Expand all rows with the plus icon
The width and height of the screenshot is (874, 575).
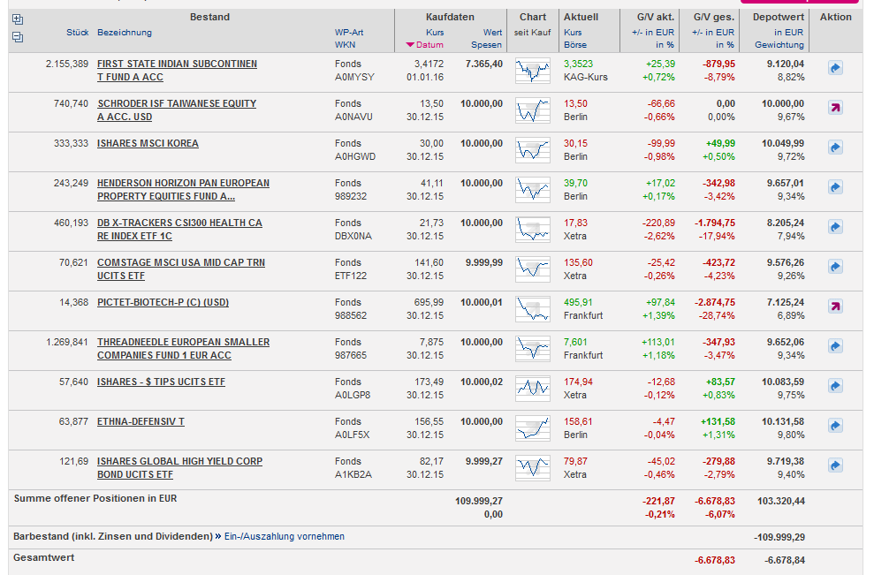click(18, 19)
